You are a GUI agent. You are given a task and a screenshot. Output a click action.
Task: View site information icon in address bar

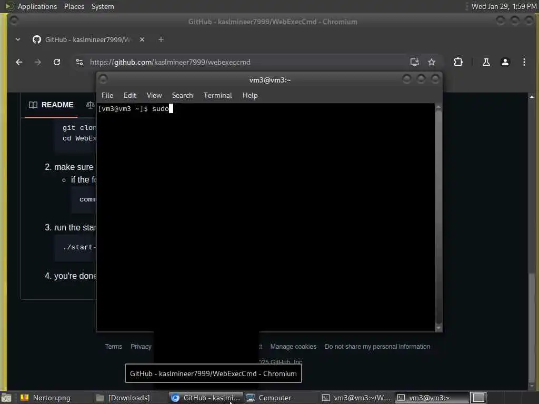(x=79, y=62)
